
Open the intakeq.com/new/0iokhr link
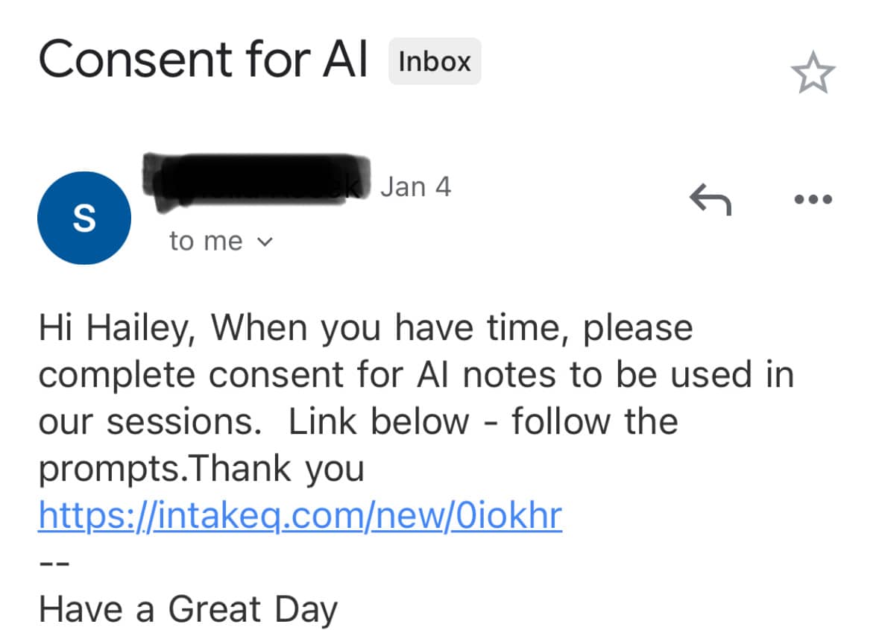(x=300, y=516)
